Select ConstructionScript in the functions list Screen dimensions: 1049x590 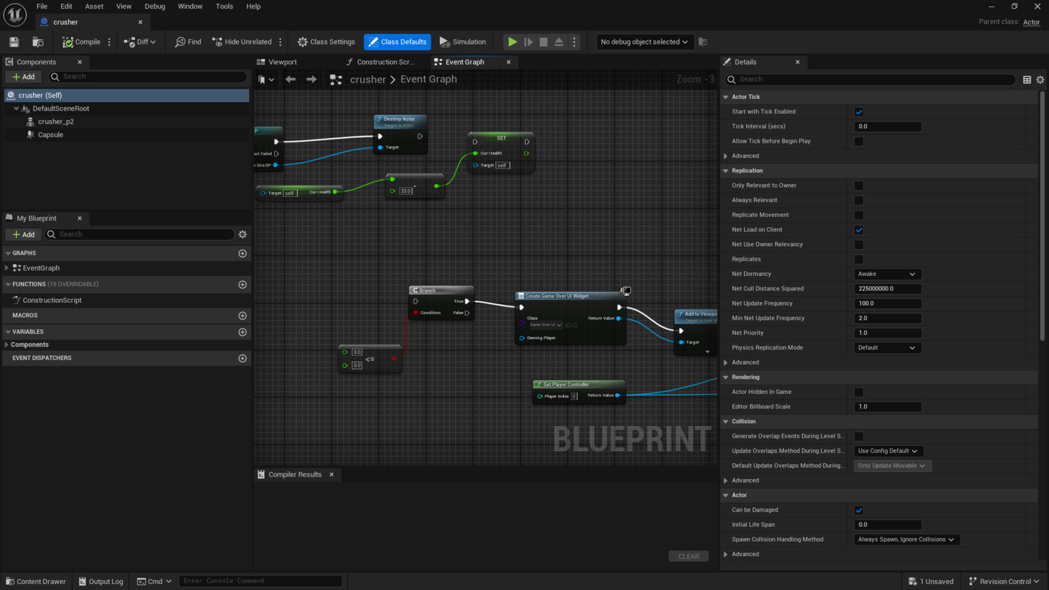click(52, 300)
